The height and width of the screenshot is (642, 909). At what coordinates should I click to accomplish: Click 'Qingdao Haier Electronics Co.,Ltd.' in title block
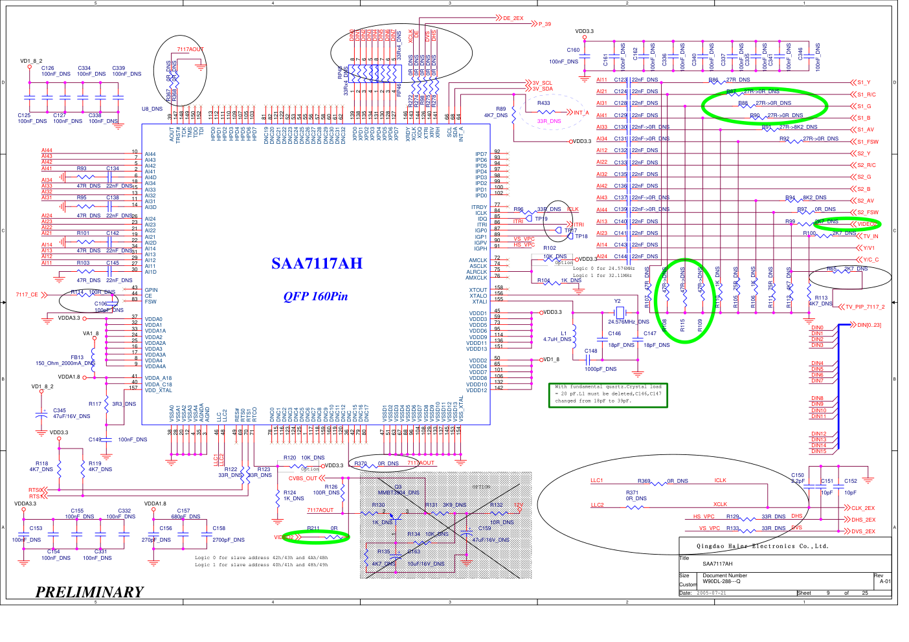[x=762, y=546]
